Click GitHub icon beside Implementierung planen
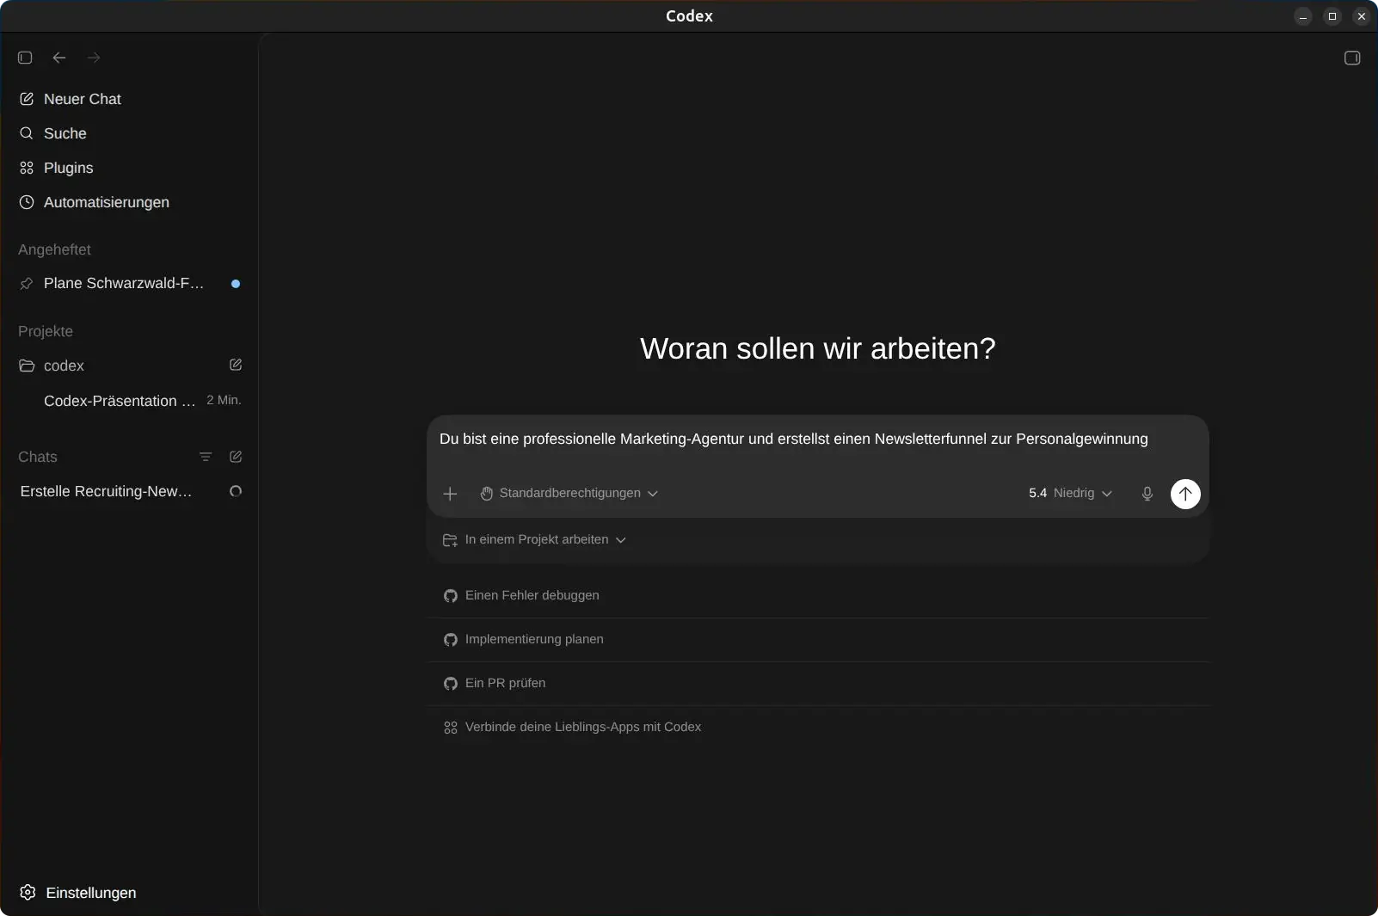 451,639
